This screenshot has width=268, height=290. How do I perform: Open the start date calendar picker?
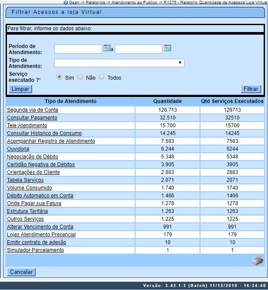[107, 48]
